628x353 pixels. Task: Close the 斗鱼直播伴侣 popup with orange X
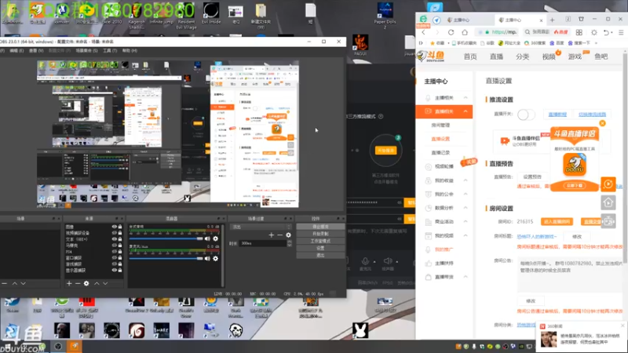coord(602,123)
